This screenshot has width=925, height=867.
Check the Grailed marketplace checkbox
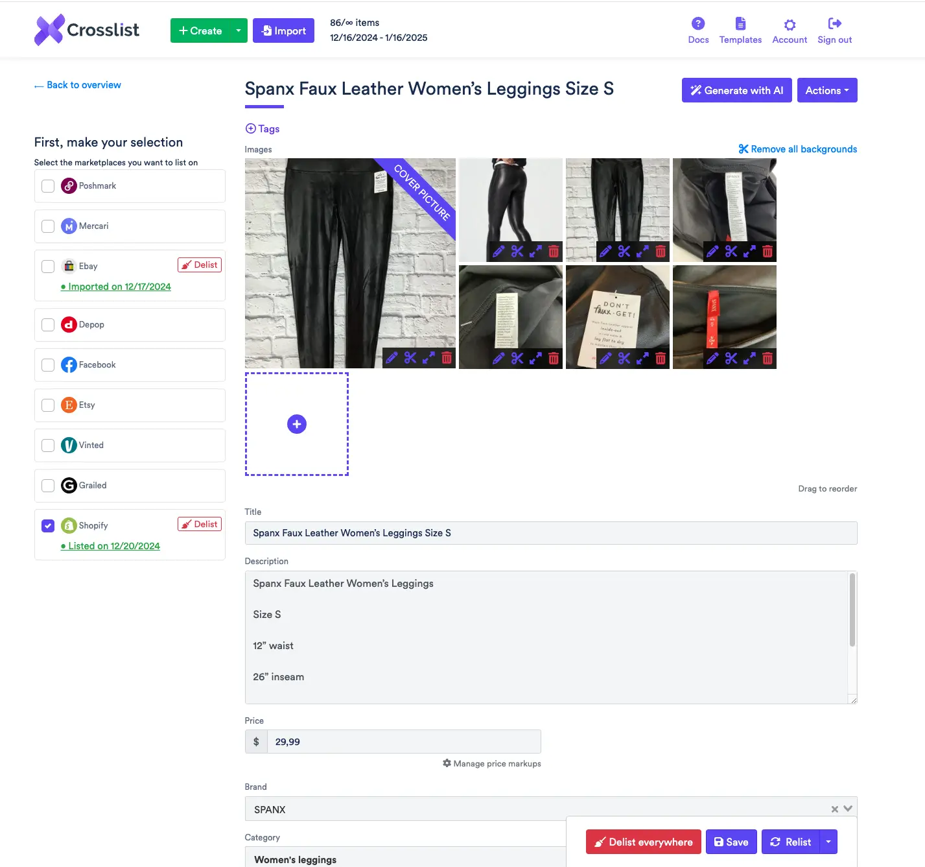tap(48, 486)
